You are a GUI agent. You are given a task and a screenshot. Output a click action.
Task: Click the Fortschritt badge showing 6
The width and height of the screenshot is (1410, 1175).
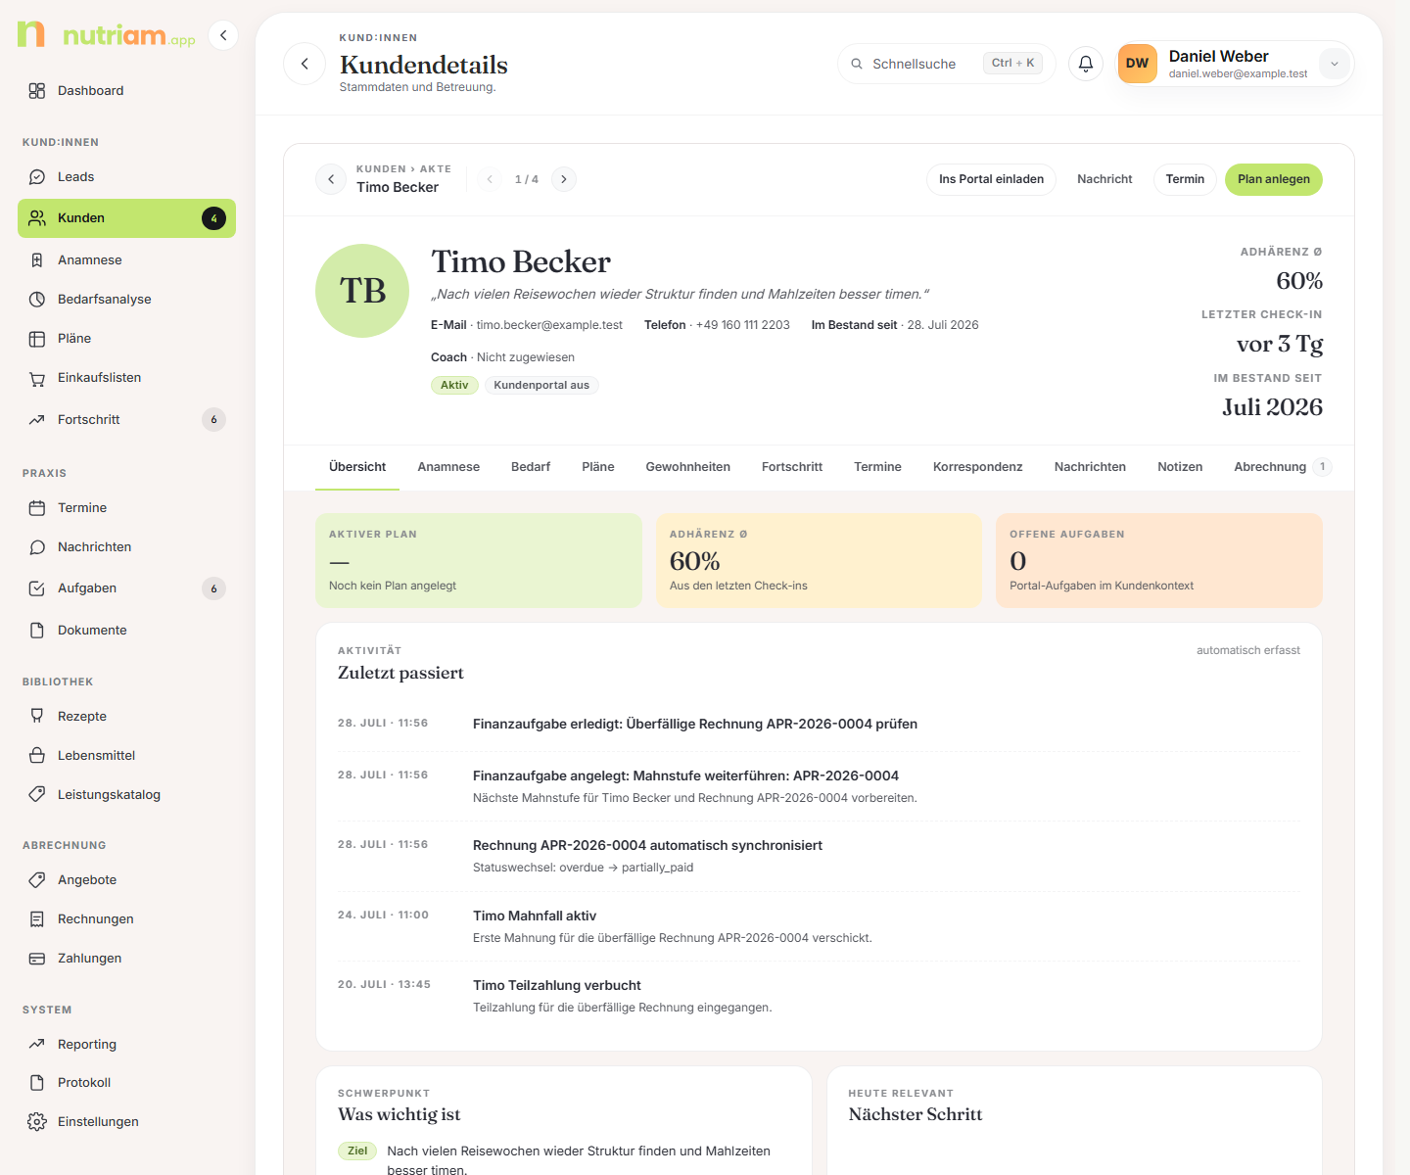tap(213, 420)
